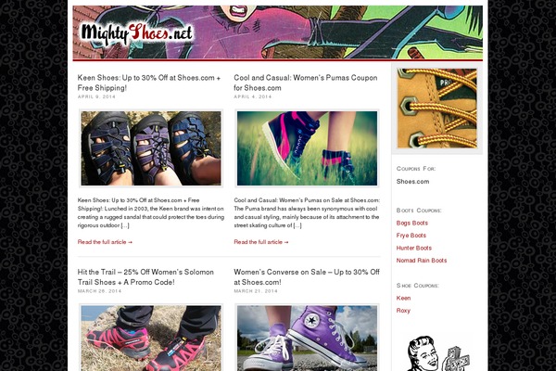
Task: Open the Hit the Trail Solomon article title
Action: 145,277
